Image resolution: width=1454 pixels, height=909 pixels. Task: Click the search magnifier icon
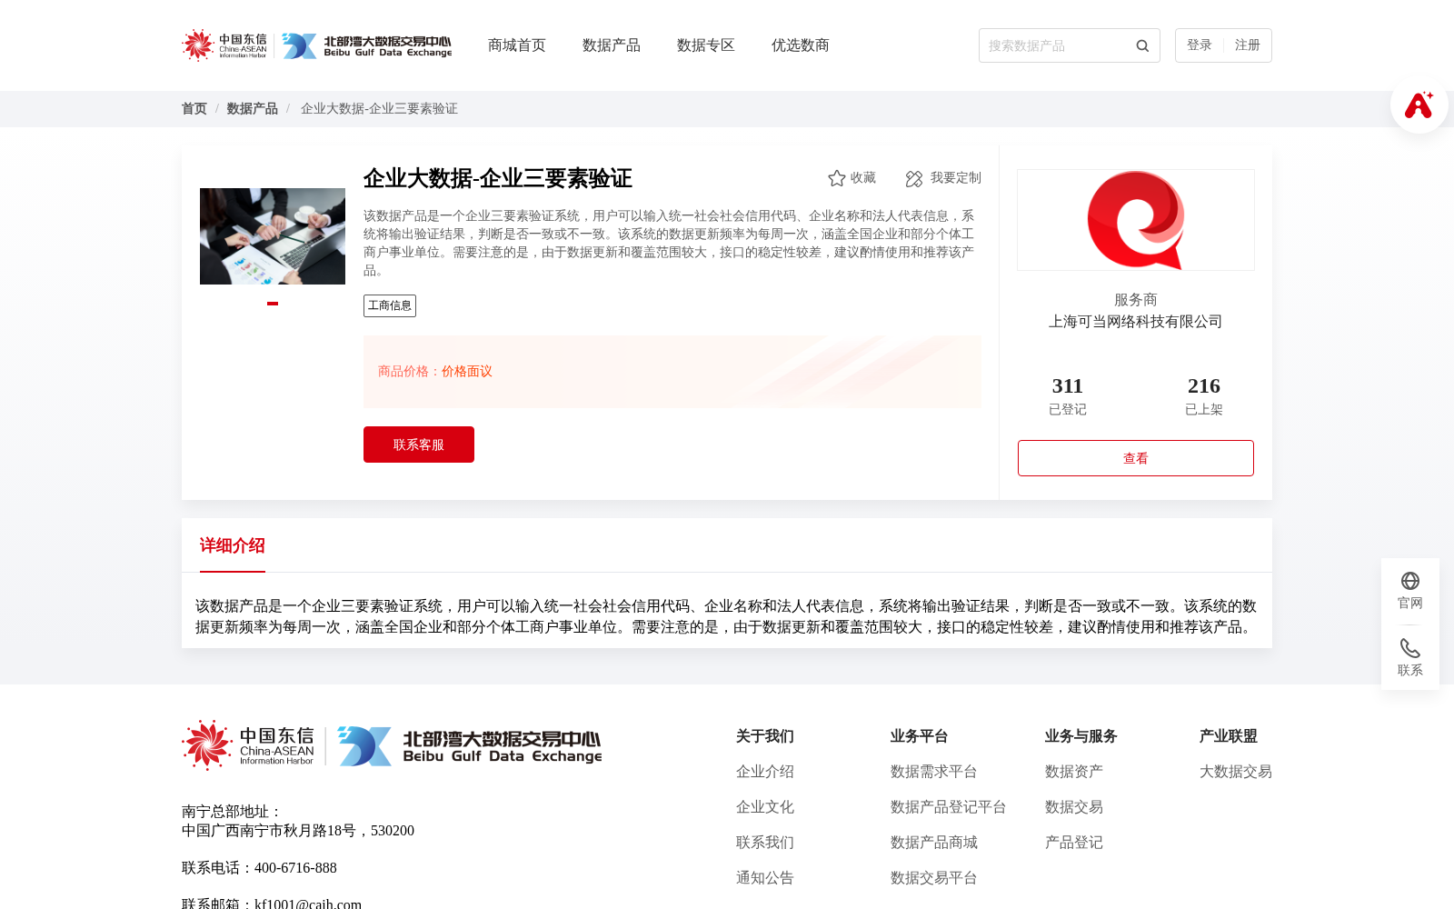(x=1142, y=45)
